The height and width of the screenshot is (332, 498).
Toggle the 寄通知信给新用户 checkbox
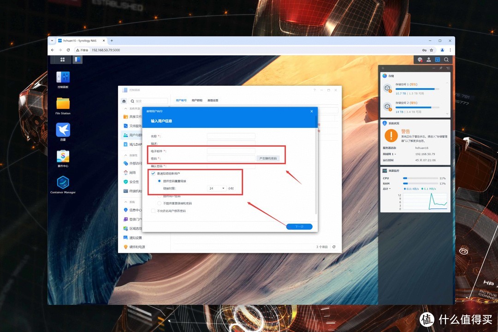point(153,173)
